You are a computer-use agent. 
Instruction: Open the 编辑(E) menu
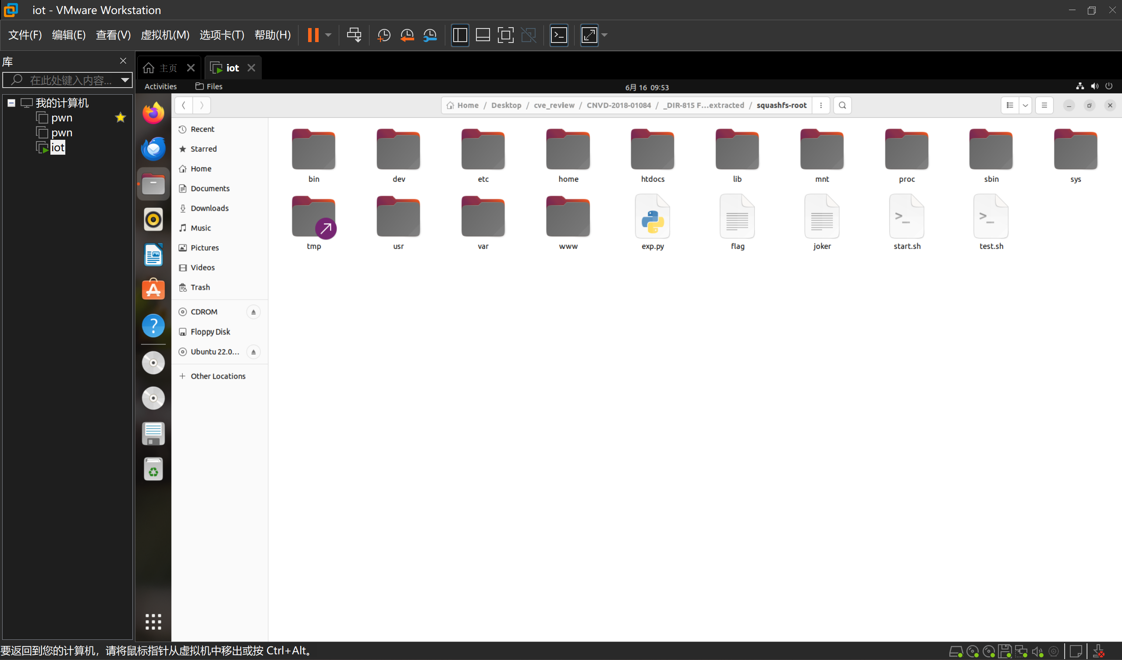coord(68,35)
